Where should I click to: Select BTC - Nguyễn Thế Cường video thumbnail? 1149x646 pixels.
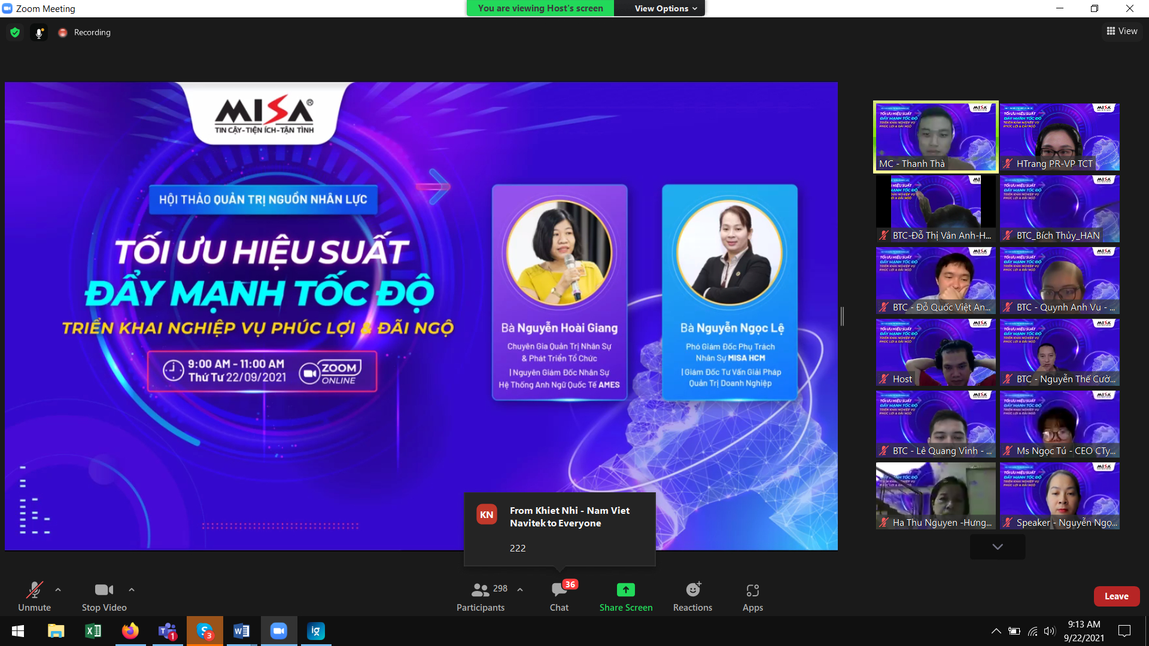1060,352
